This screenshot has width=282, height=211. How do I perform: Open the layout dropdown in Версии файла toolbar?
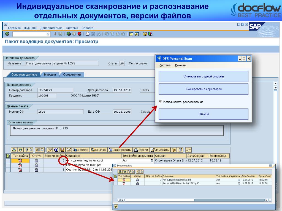coord(142,171)
